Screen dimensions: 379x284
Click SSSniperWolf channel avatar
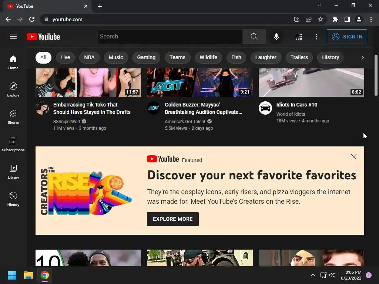(x=42, y=108)
